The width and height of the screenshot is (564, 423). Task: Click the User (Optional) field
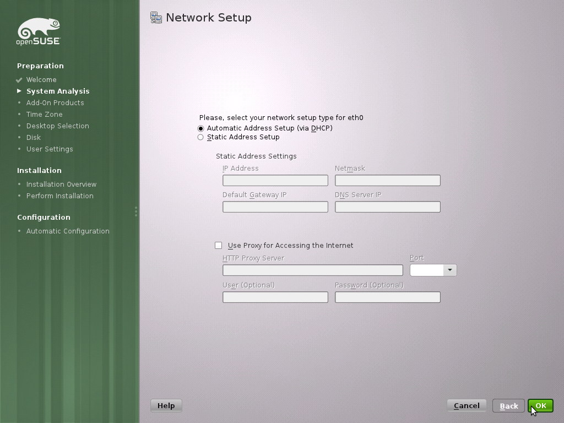pos(275,297)
